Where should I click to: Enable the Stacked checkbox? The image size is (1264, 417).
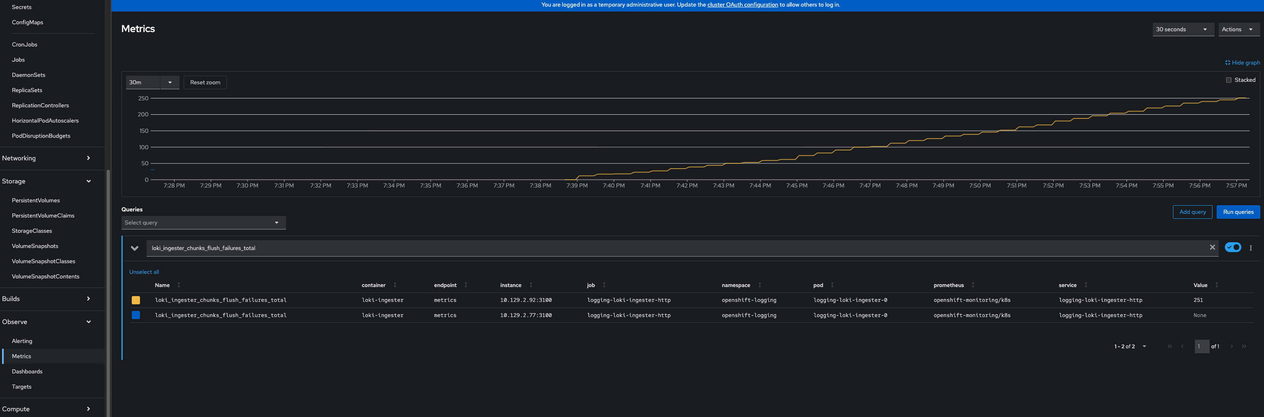(1229, 80)
